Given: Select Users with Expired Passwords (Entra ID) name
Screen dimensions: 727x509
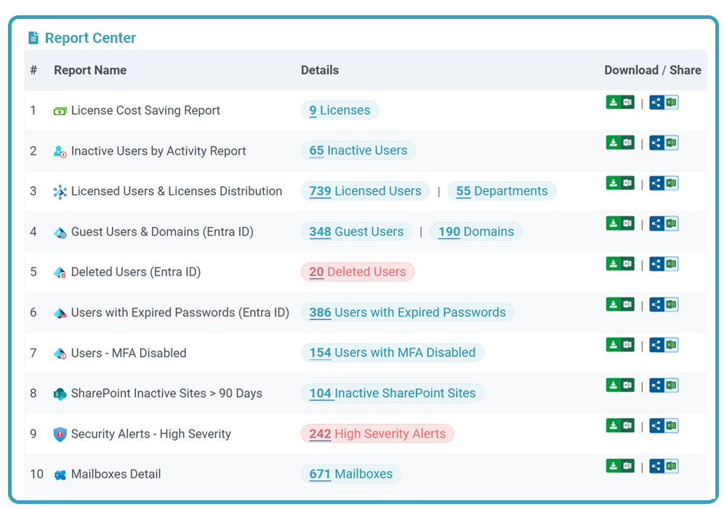Looking at the screenshot, I should 180,313.
